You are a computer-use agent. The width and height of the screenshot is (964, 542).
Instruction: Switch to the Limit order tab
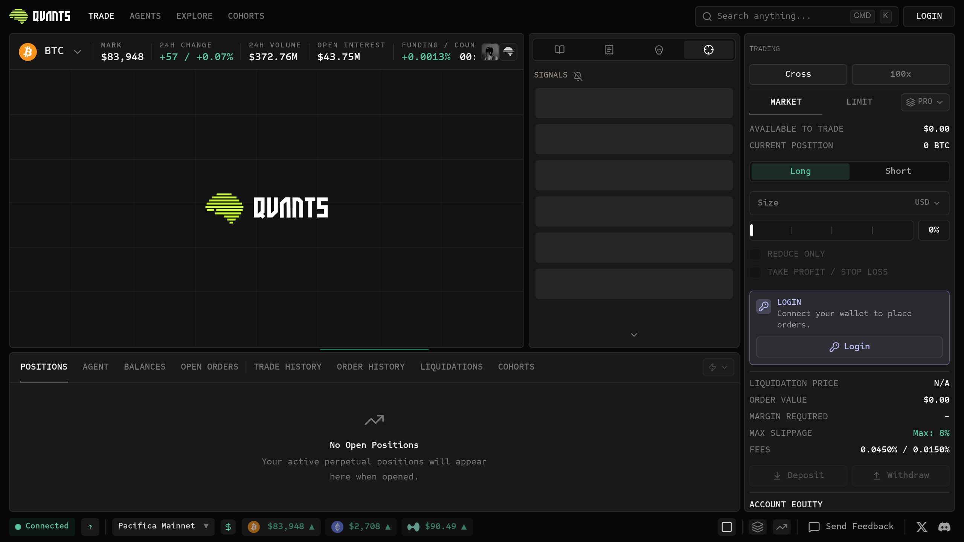859,102
